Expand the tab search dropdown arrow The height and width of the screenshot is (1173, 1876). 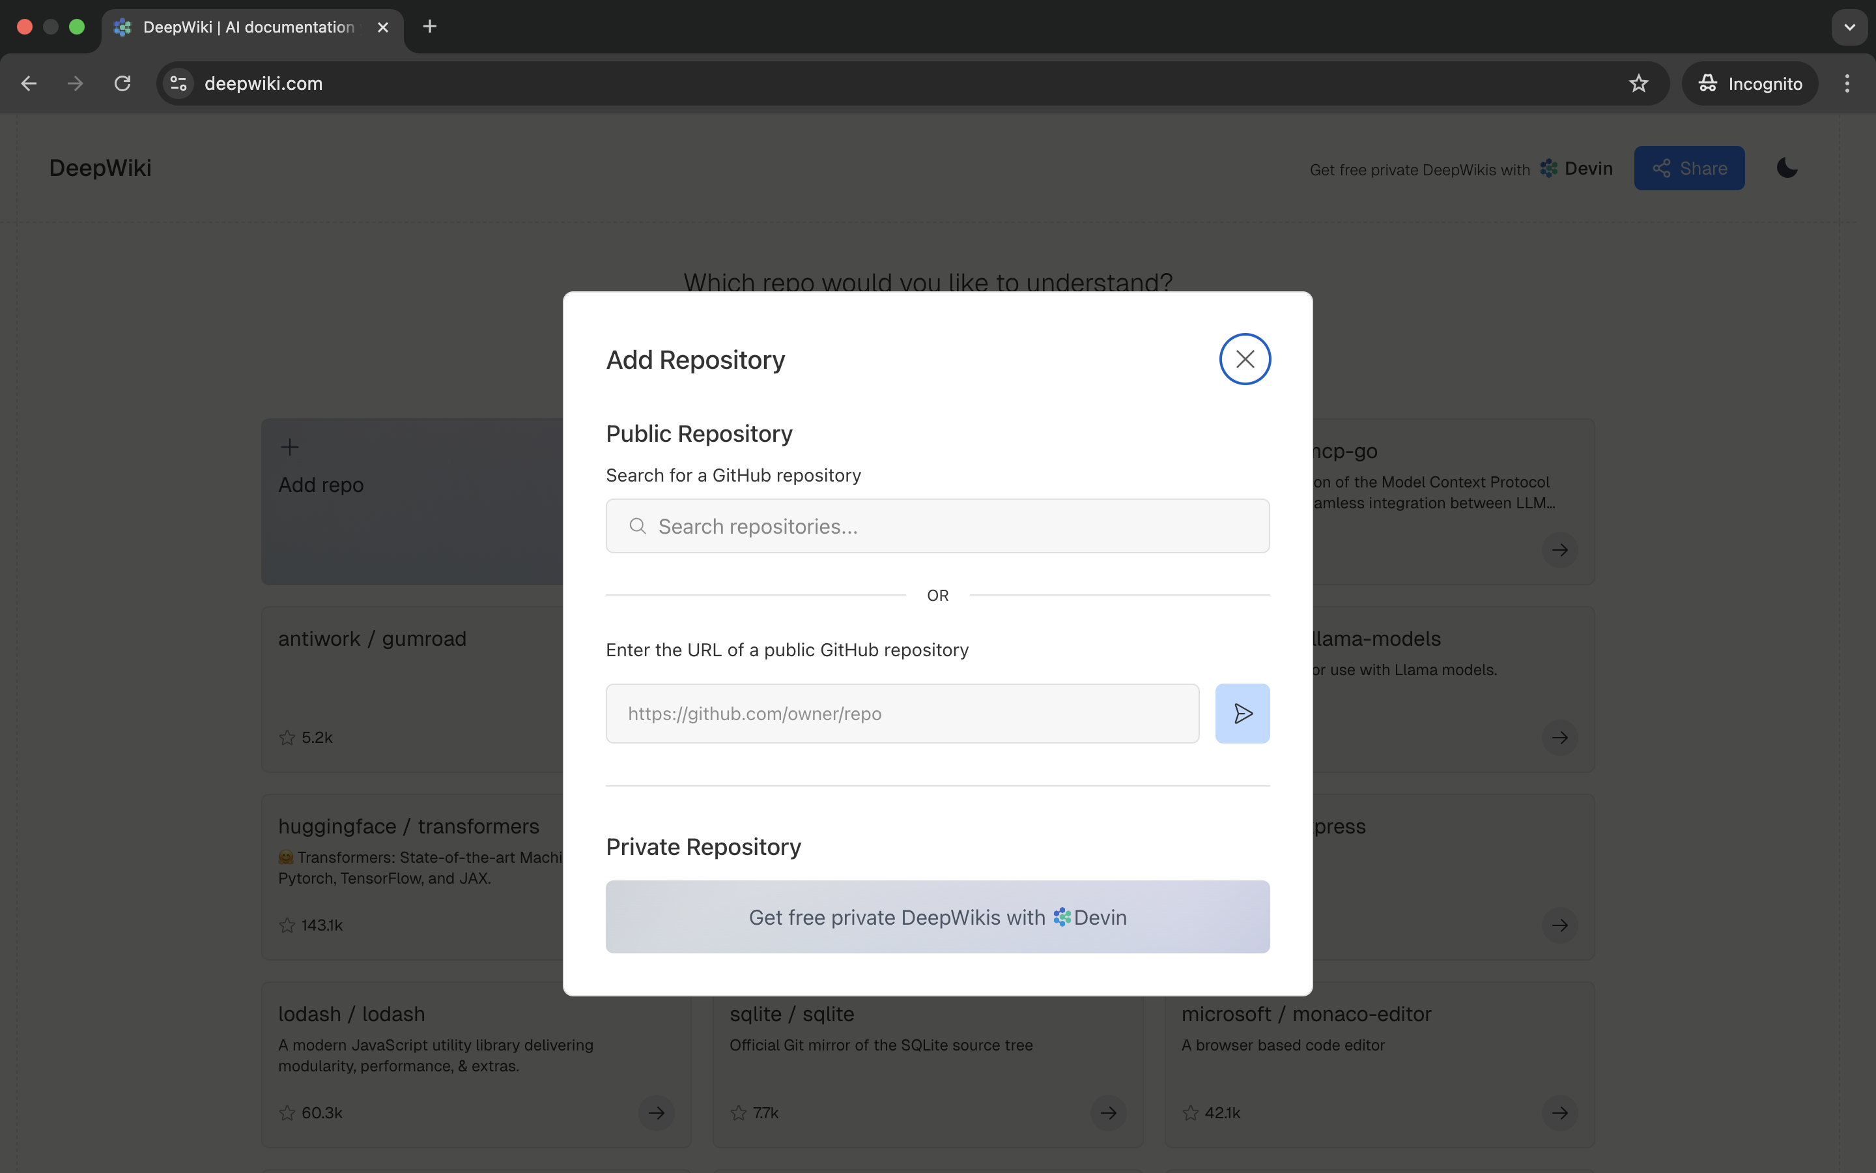tap(1849, 27)
